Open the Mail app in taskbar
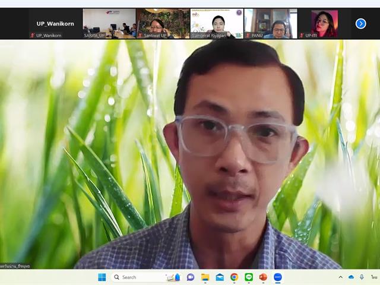The image size is (380, 285). pos(220,277)
